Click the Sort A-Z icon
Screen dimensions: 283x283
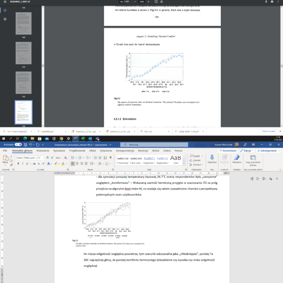[105, 158]
